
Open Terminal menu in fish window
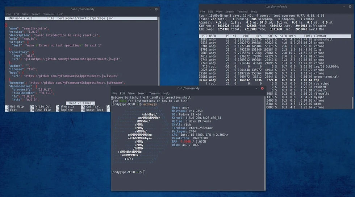(x=155, y=93)
